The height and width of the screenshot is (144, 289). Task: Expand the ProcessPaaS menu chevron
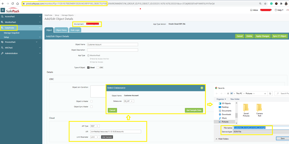coord(37,42)
